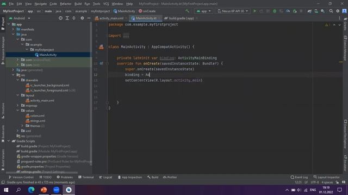
Task: Expand the manifests folder
Action: (13, 29)
